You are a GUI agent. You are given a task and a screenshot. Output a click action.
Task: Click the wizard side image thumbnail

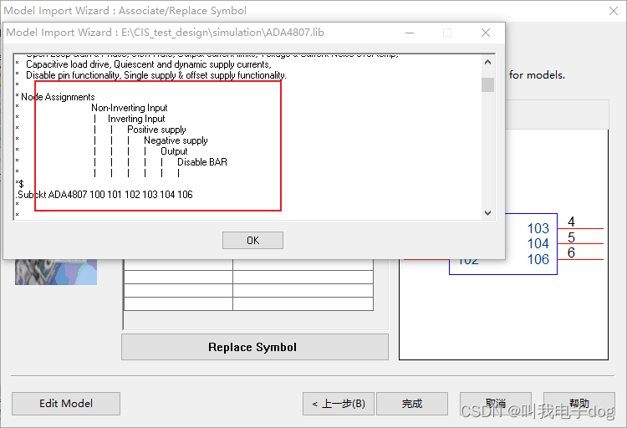[56, 272]
